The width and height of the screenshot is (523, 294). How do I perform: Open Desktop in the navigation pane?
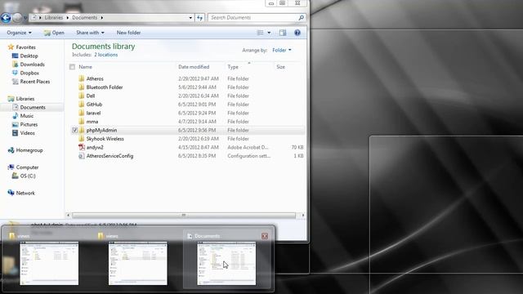pyautogui.click(x=29, y=56)
